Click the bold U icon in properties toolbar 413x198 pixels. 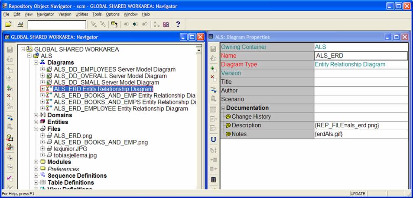[x=213, y=139]
